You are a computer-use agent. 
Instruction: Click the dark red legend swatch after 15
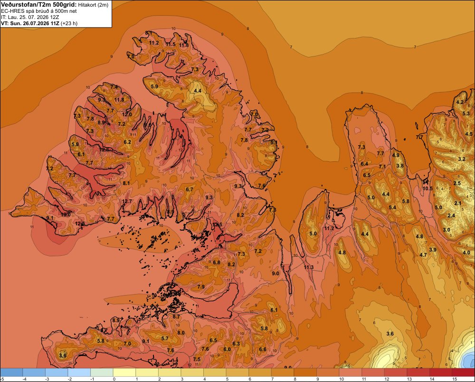(x=464, y=372)
